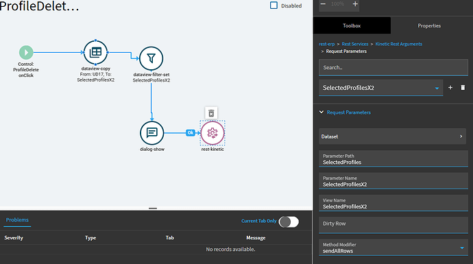Toggle the Current Tab Only switch
The width and height of the screenshot is (473, 264).
pyautogui.click(x=289, y=222)
